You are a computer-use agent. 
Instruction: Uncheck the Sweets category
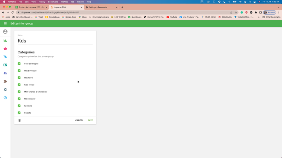tap(19, 113)
